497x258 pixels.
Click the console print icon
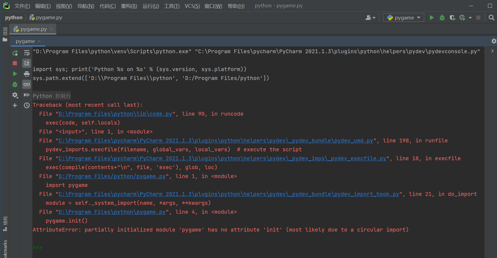click(26, 74)
